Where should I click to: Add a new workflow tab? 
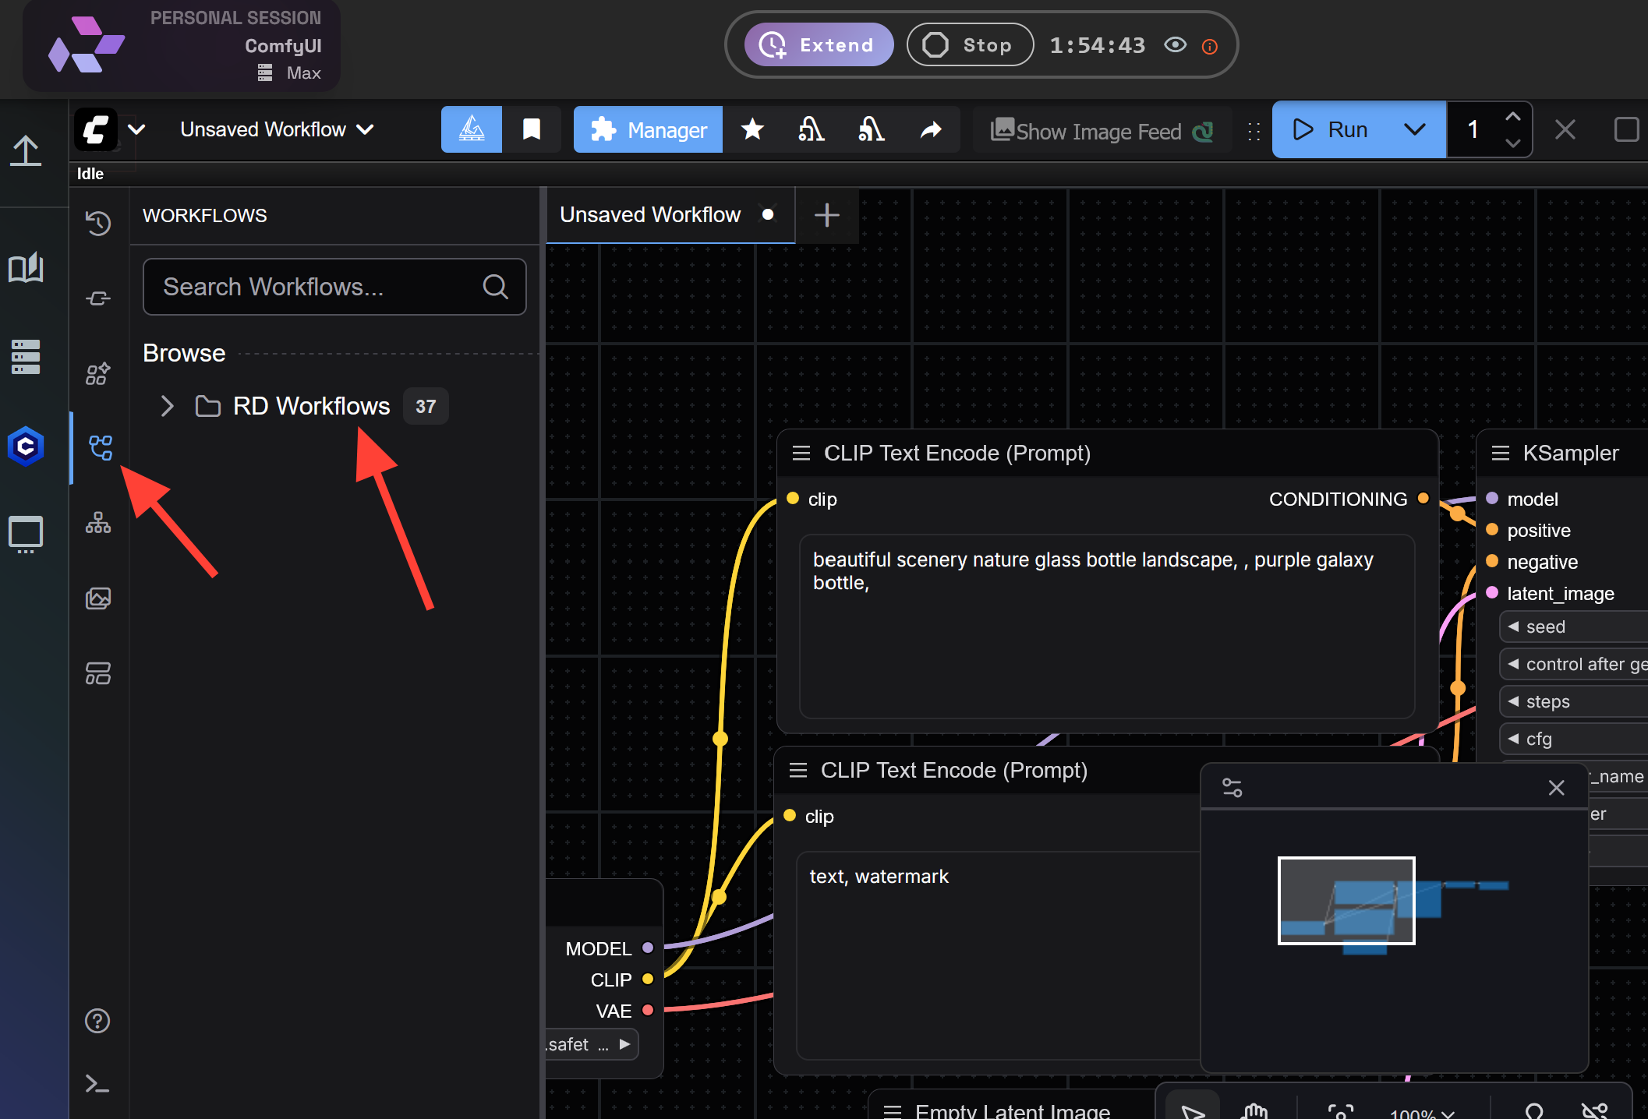click(826, 215)
